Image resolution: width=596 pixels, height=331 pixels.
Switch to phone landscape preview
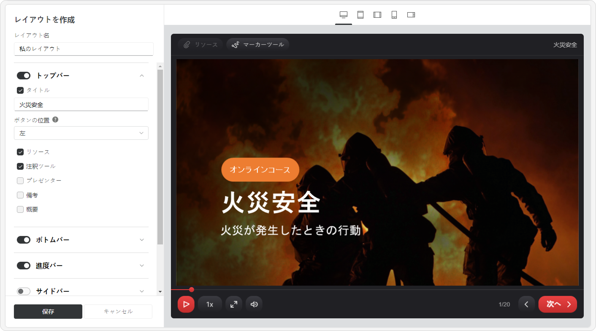coord(411,15)
